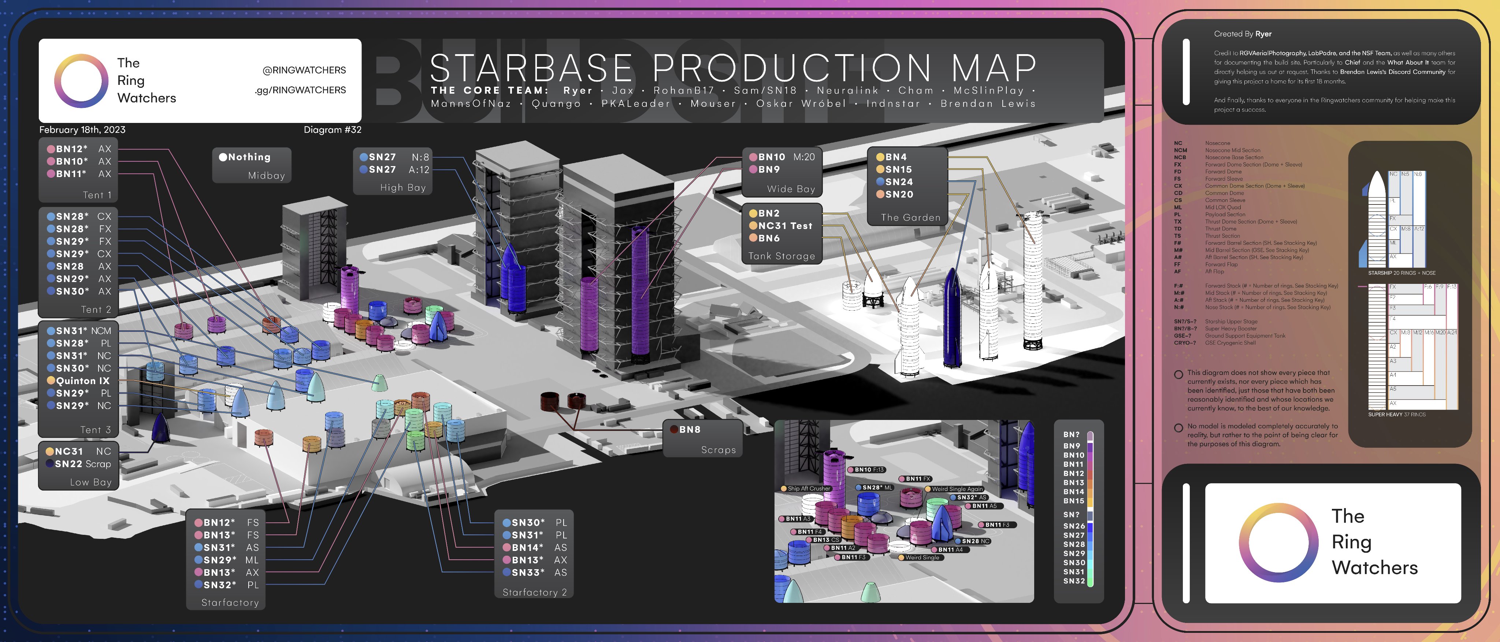Open the @RINGWATCHERS handle
Screen dimensions: 1500x642
coord(304,70)
